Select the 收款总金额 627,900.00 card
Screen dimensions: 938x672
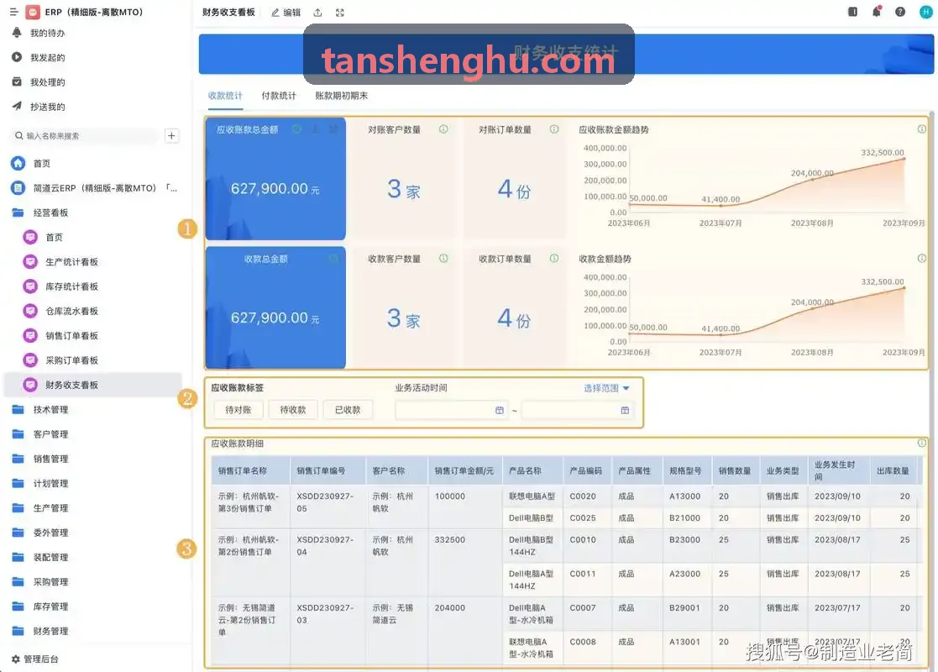(275, 307)
